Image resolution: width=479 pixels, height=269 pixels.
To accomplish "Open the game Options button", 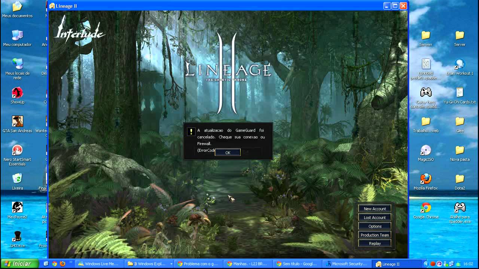I will click(375, 226).
